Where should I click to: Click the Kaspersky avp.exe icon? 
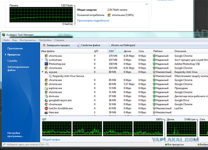[46, 72]
